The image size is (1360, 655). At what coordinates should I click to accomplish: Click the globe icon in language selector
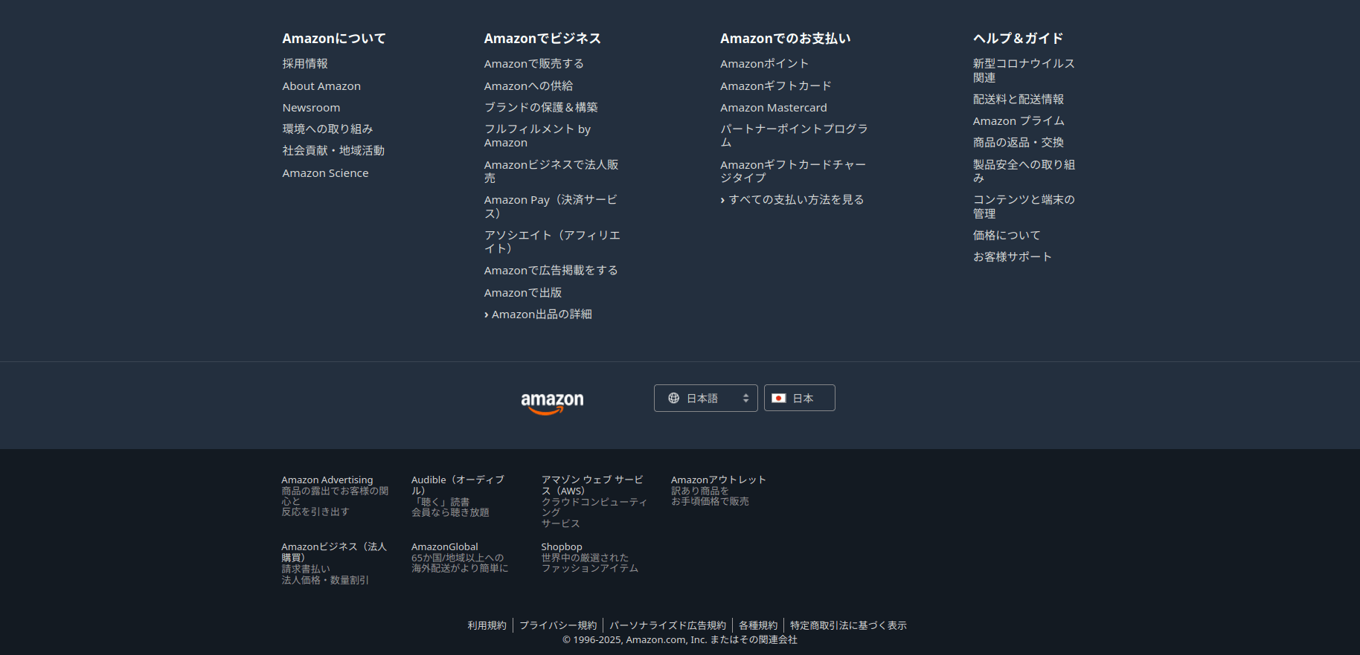pyautogui.click(x=673, y=399)
